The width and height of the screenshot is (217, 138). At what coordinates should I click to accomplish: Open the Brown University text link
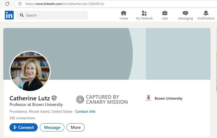point(168,98)
